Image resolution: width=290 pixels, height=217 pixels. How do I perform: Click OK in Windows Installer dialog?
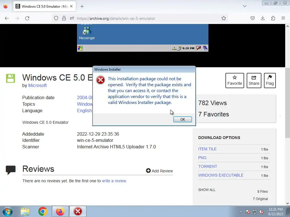[182, 120]
